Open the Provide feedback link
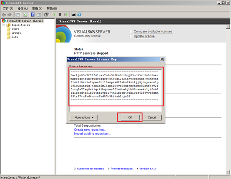 coord(121,169)
